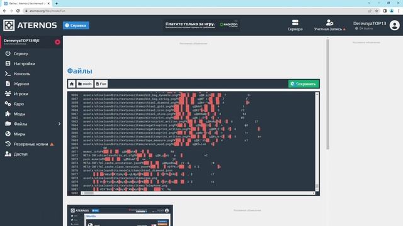
Task: Click the Файлы page heading
Action: (80, 71)
